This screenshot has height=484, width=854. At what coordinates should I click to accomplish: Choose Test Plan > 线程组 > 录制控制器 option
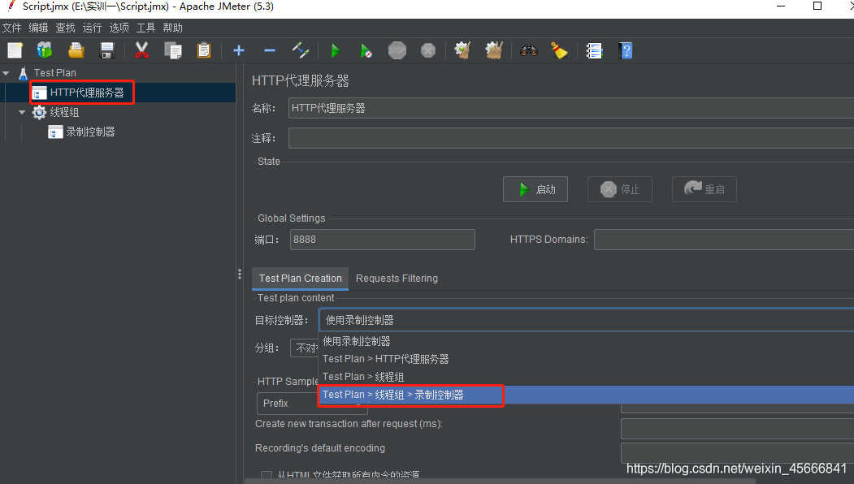tap(586, 395)
